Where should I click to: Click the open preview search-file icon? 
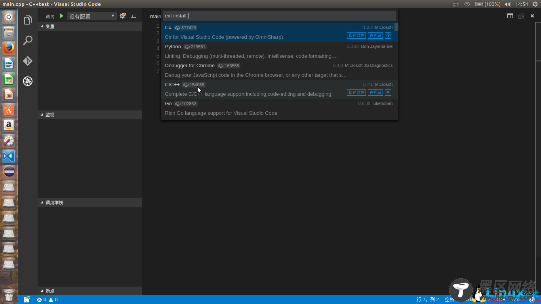(x=521, y=16)
